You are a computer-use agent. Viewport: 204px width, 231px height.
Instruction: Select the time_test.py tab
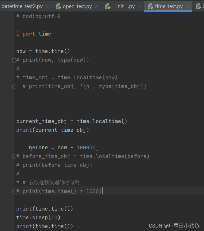click(x=169, y=6)
